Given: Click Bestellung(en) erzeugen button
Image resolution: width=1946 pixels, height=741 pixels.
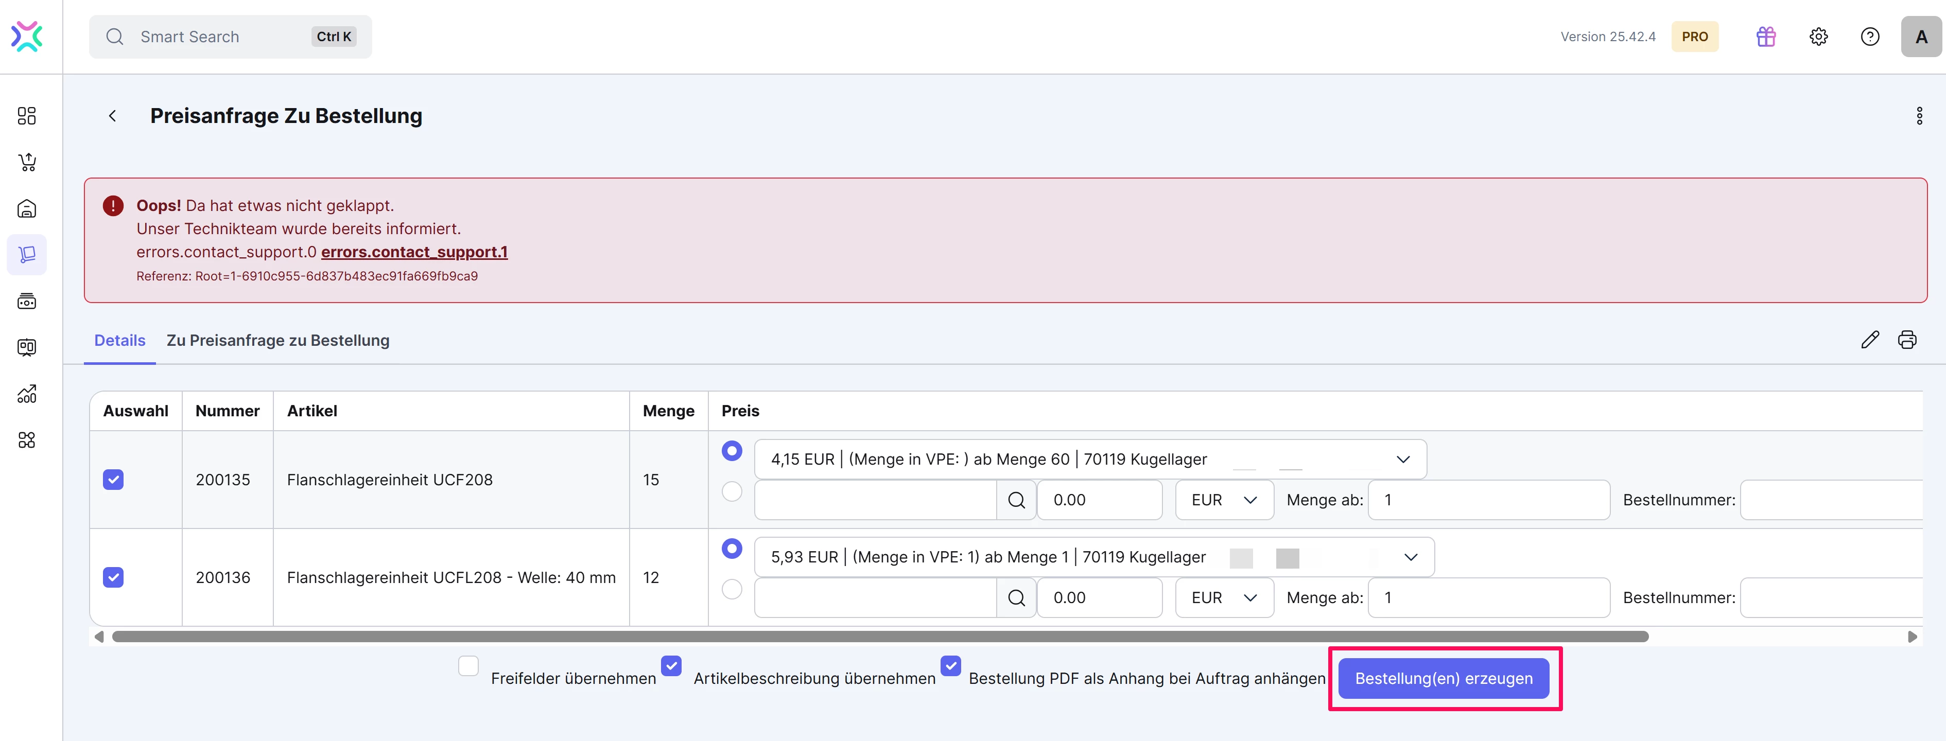Looking at the screenshot, I should (1443, 678).
